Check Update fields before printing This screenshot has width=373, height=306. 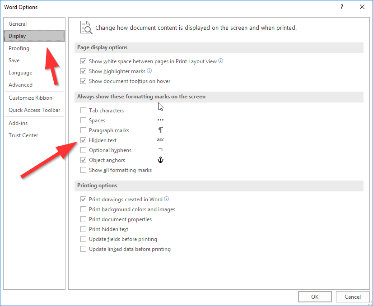coord(83,239)
